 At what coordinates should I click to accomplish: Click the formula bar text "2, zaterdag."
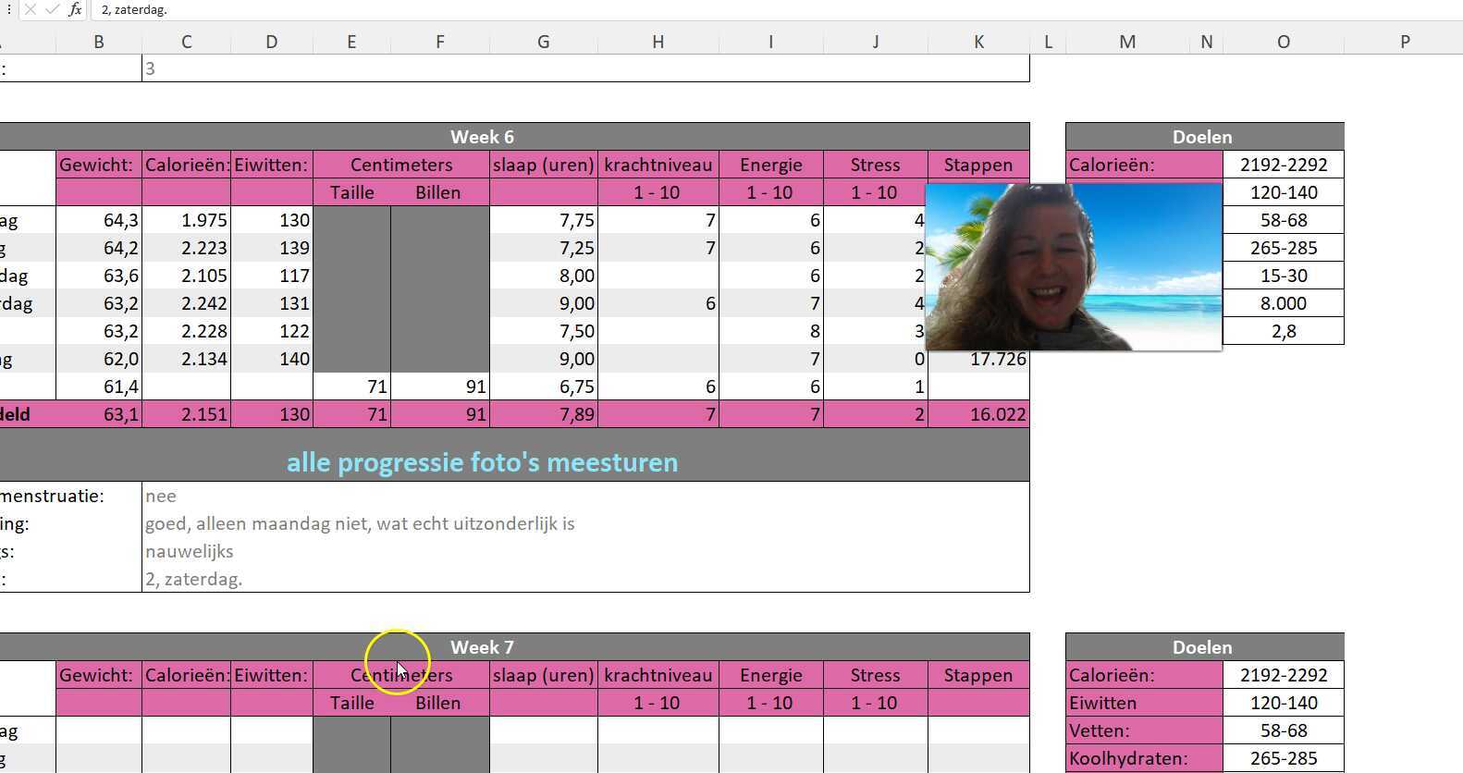click(x=135, y=9)
